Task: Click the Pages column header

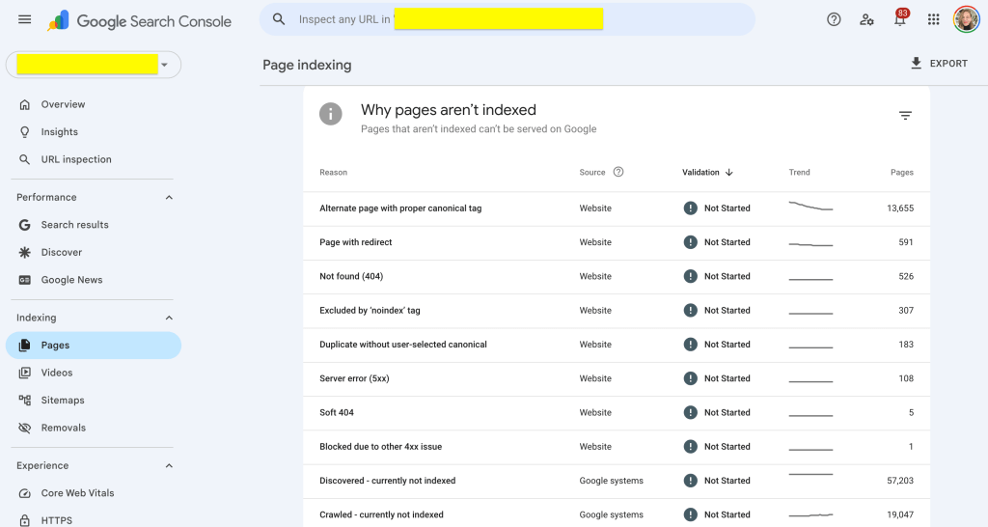Action: pyautogui.click(x=902, y=172)
